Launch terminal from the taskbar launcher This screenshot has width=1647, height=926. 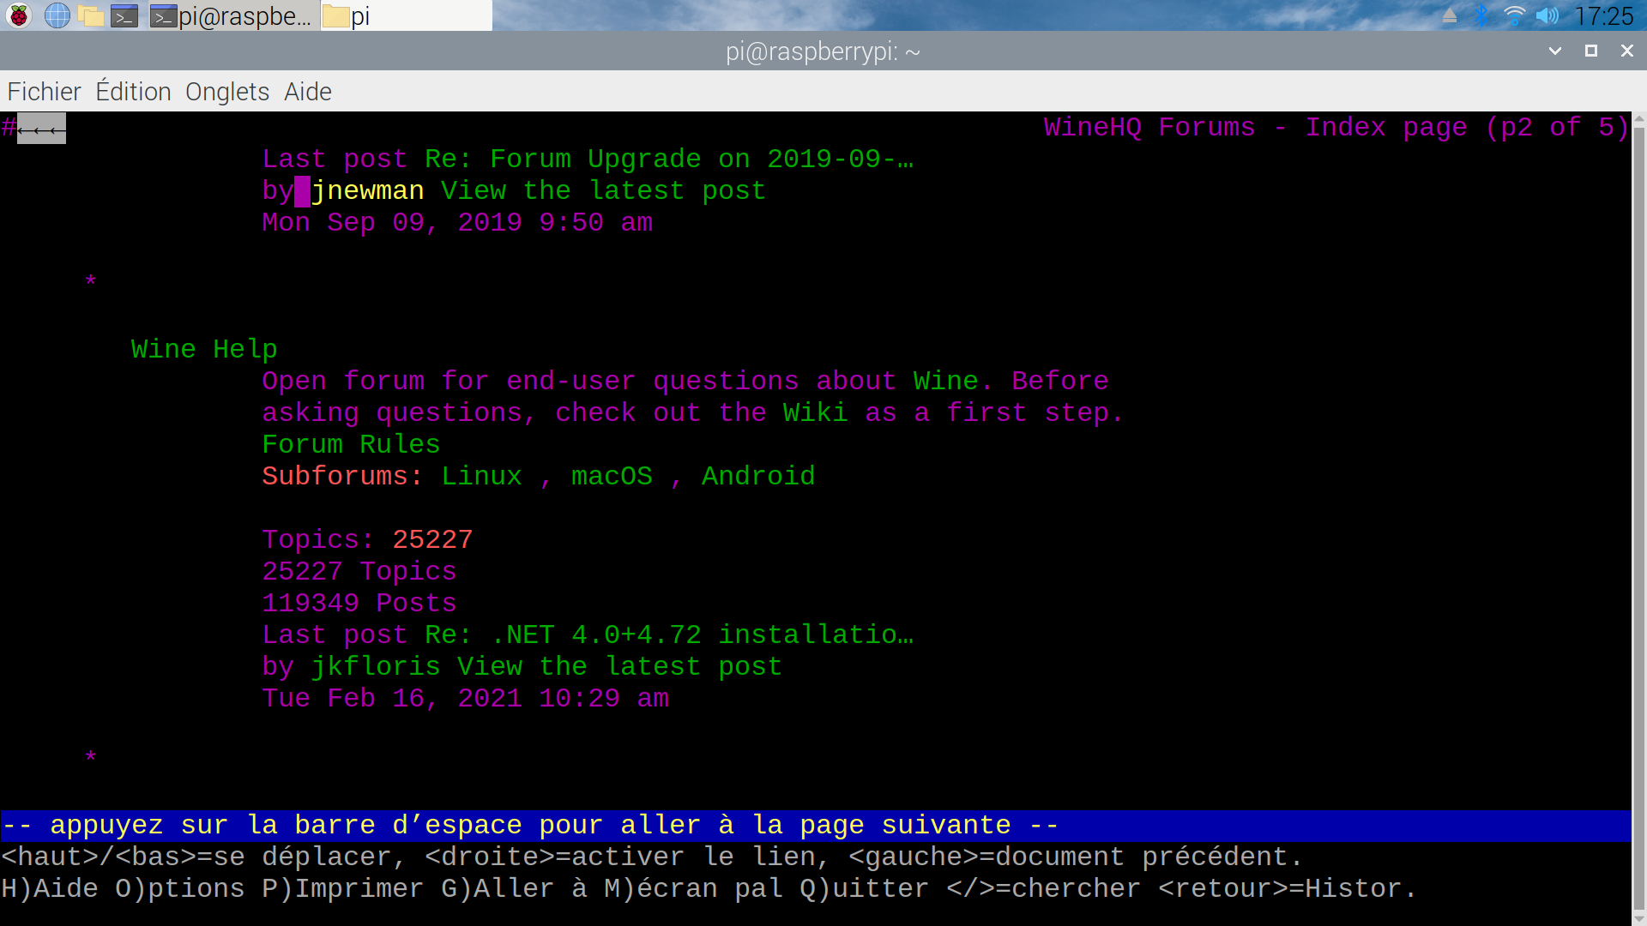point(124,15)
